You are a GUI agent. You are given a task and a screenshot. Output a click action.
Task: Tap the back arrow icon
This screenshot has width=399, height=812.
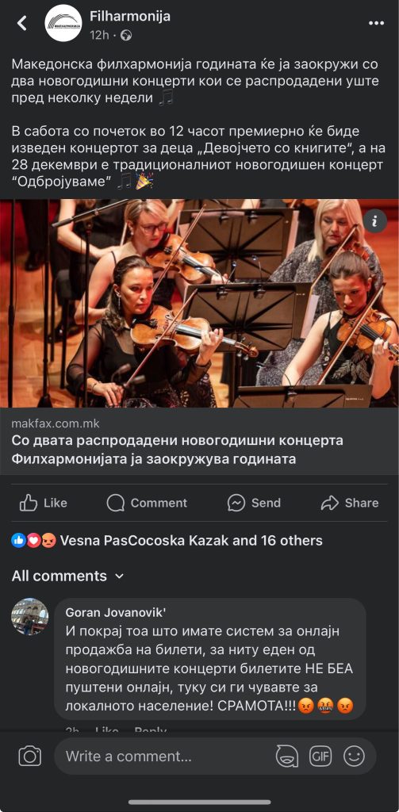(21, 23)
